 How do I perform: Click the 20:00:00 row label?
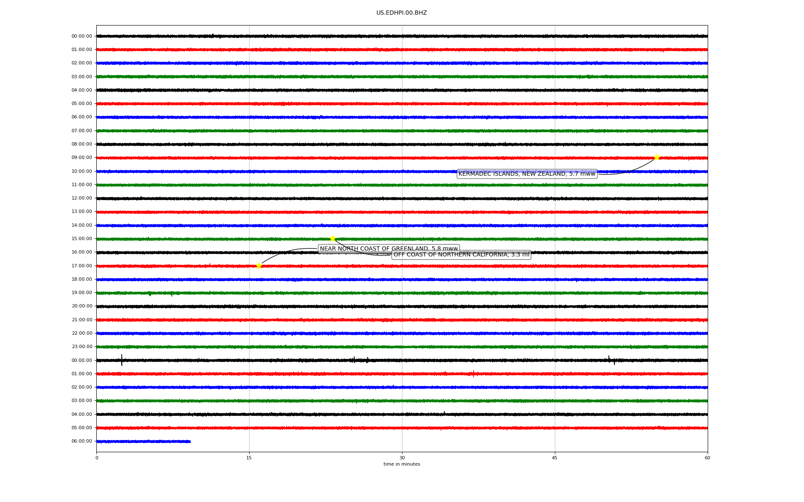click(x=82, y=306)
